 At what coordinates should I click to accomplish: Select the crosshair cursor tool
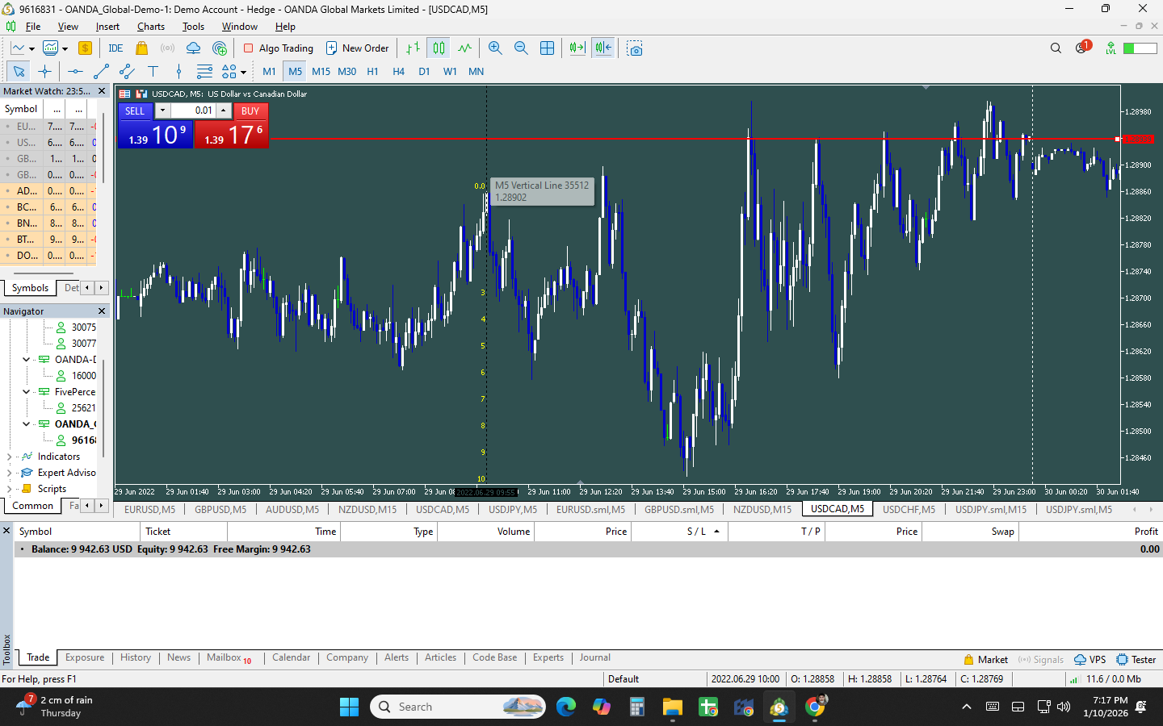[44, 72]
